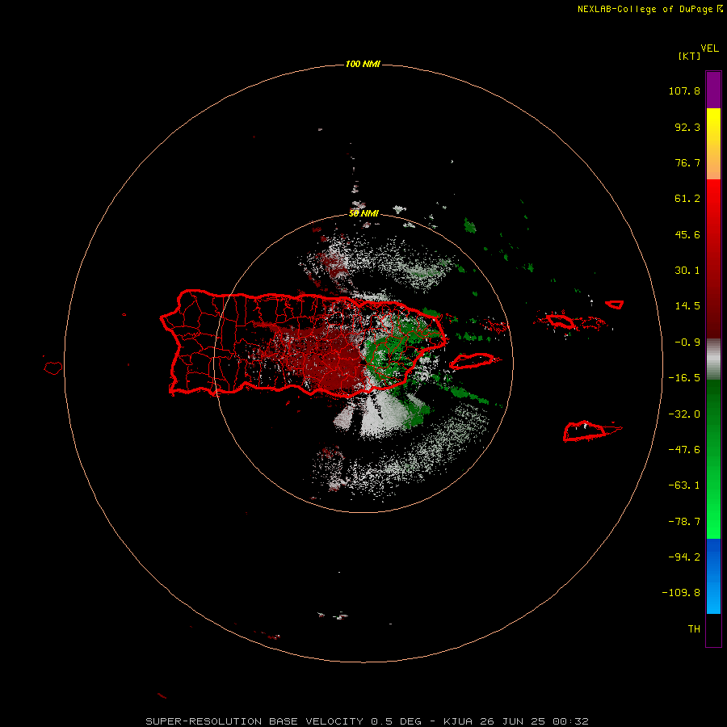Click the Super-Resolution Base Velocity caption
The width and height of the screenshot is (727, 727).
point(368,721)
